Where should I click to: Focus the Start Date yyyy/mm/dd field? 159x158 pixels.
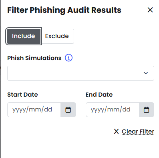tap(34, 110)
